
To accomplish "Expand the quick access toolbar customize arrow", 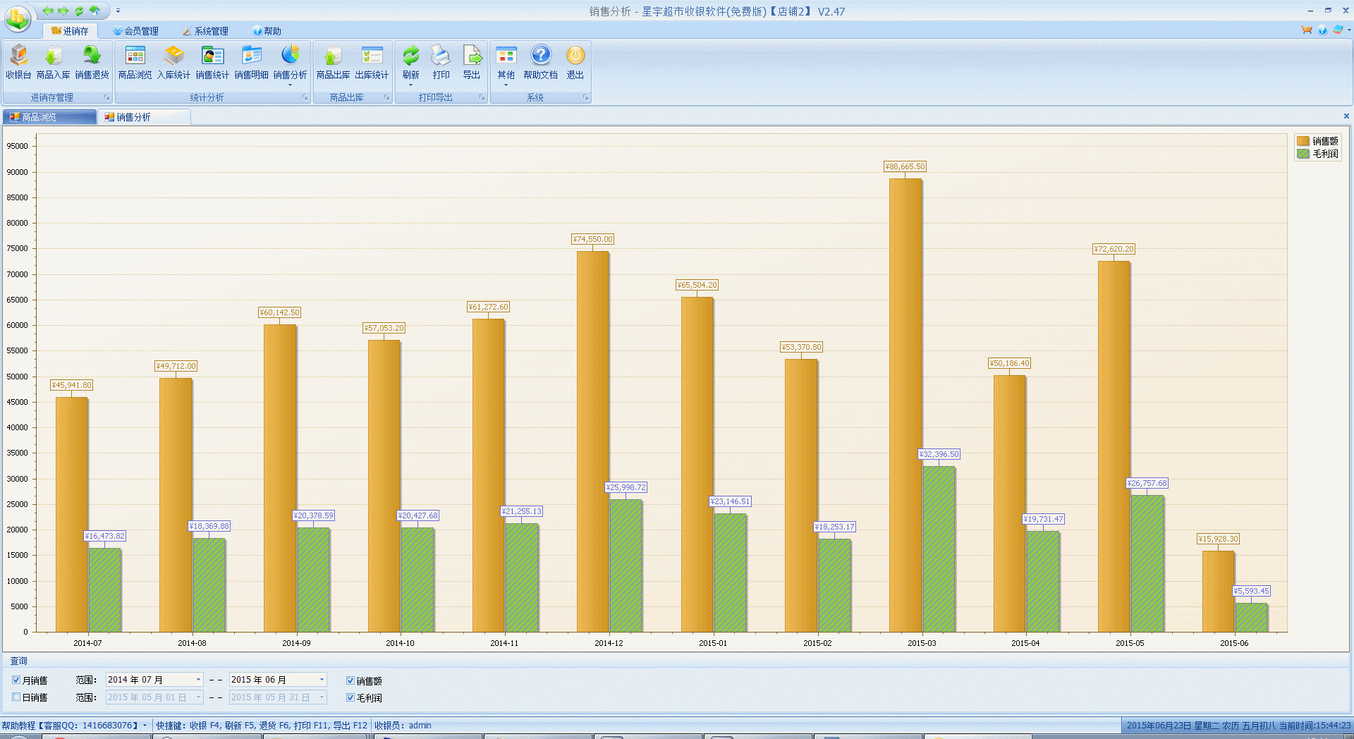I will click(x=118, y=11).
